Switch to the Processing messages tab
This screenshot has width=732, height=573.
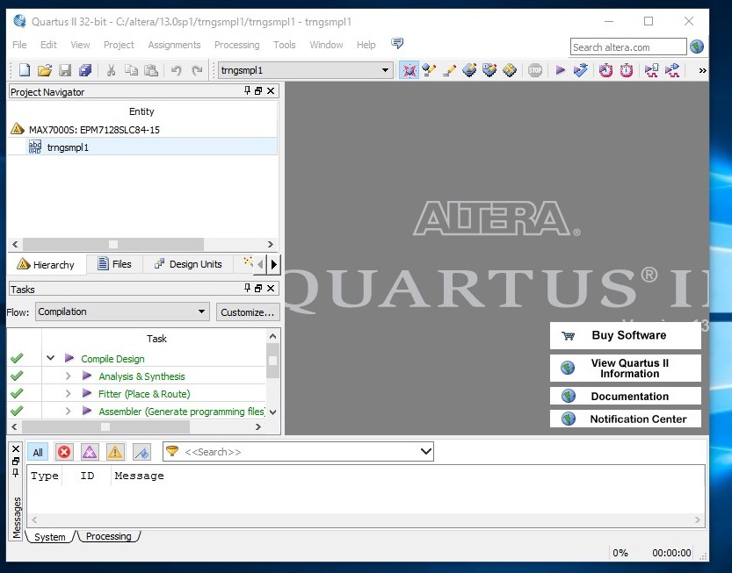pyautogui.click(x=109, y=536)
